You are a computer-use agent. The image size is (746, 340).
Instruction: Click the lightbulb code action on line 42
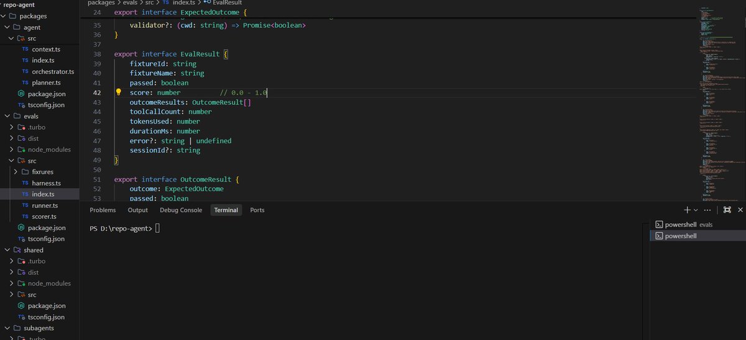pyautogui.click(x=118, y=92)
